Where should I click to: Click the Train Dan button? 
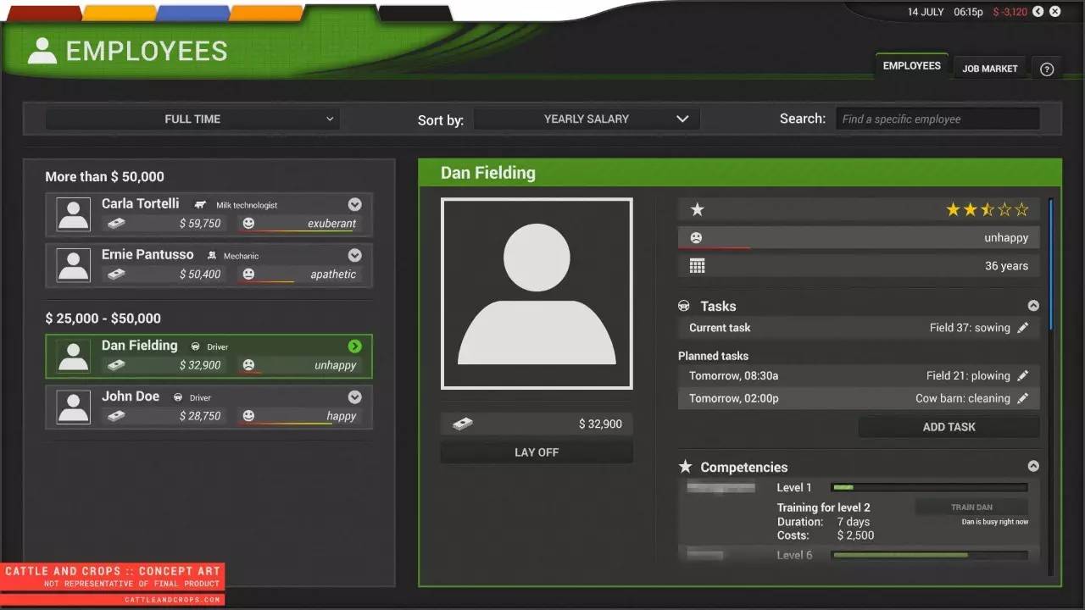pyautogui.click(x=971, y=507)
